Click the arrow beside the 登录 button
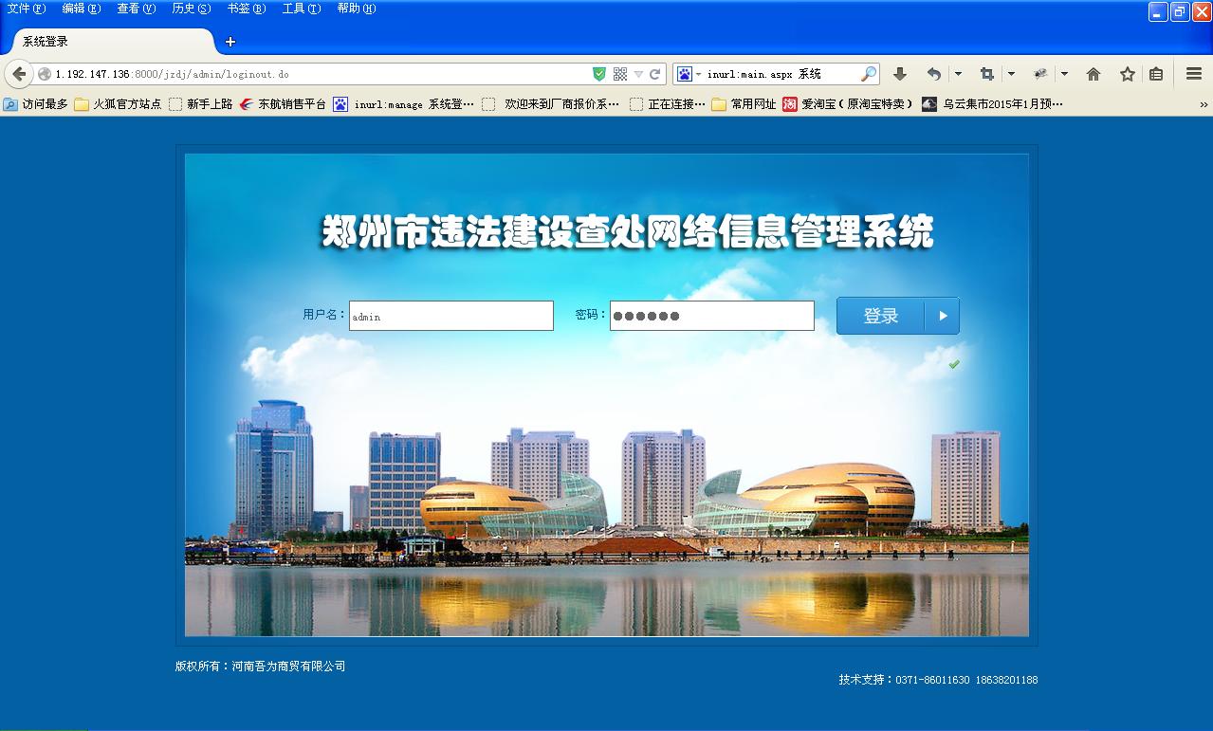 tap(943, 316)
